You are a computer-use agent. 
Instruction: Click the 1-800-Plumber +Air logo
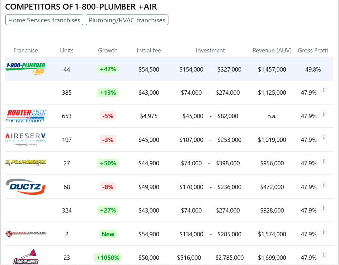pos(26,69)
